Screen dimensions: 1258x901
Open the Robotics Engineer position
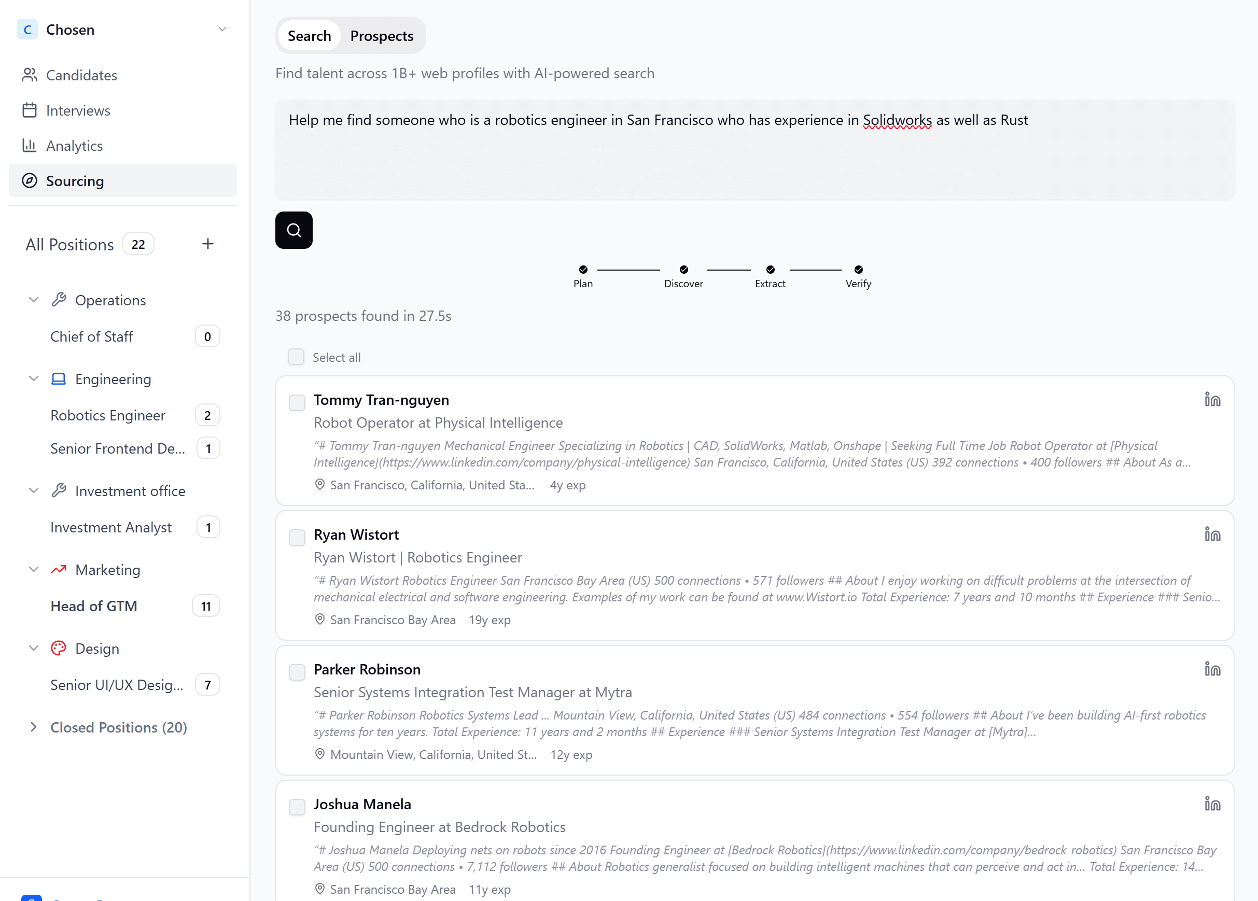click(108, 415)
